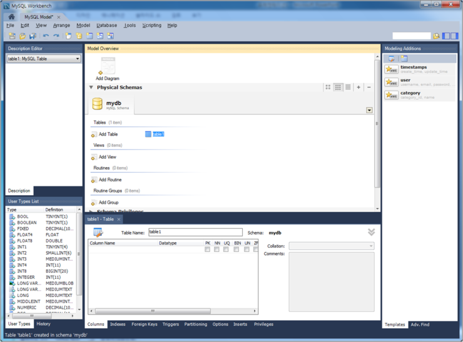Tick the UN checkbox
The image size is (463, 342).
coord(247,249)
